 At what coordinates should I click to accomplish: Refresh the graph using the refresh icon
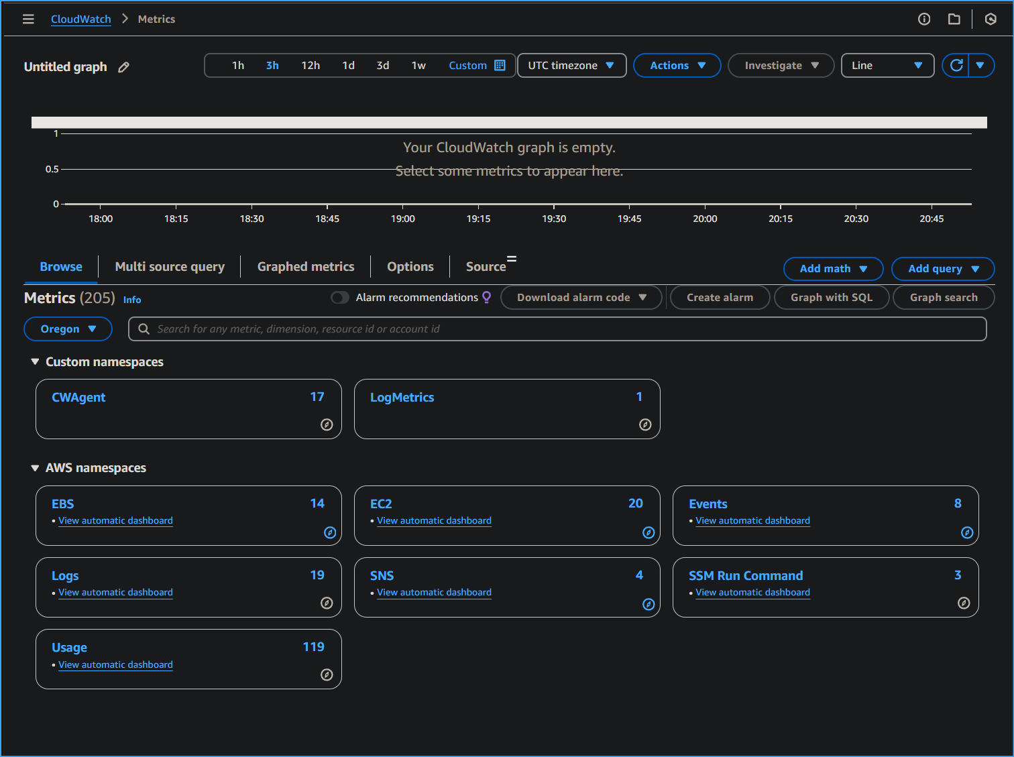(957, 65)
